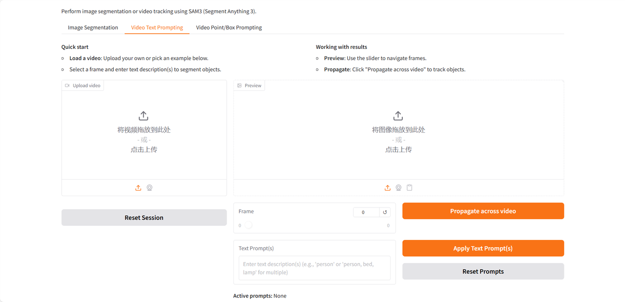Switch to the Image Segmentation tab
Image resolution: width=625 pixels, height=302 pixels.
(93, 27)
